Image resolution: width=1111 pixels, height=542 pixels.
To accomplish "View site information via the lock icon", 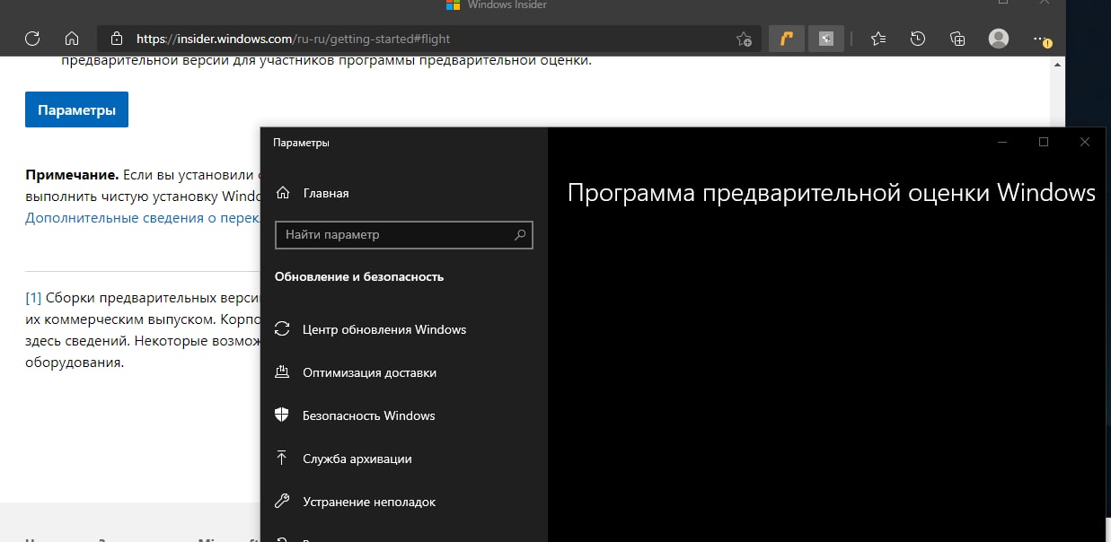I will pos(116,39).
